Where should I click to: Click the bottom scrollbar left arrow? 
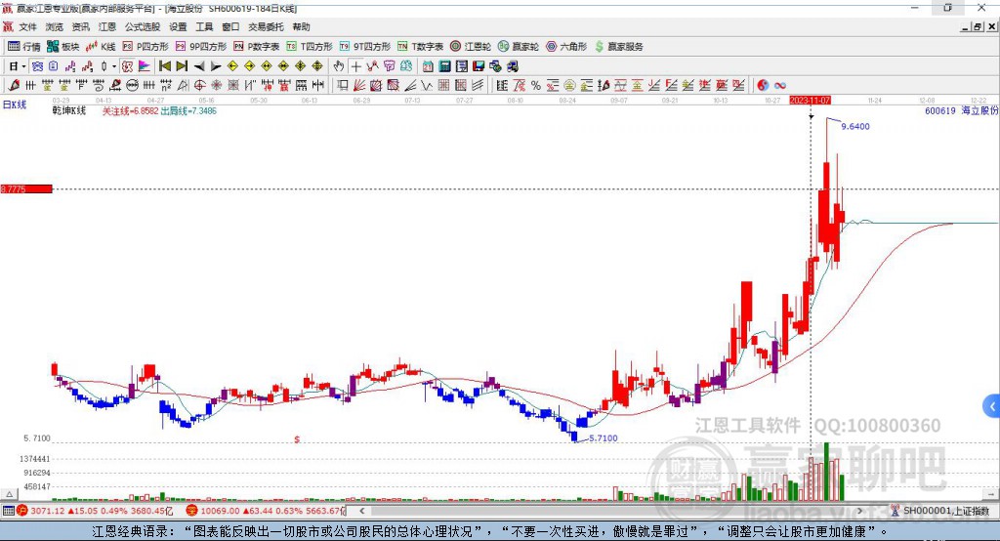point(362,511)
